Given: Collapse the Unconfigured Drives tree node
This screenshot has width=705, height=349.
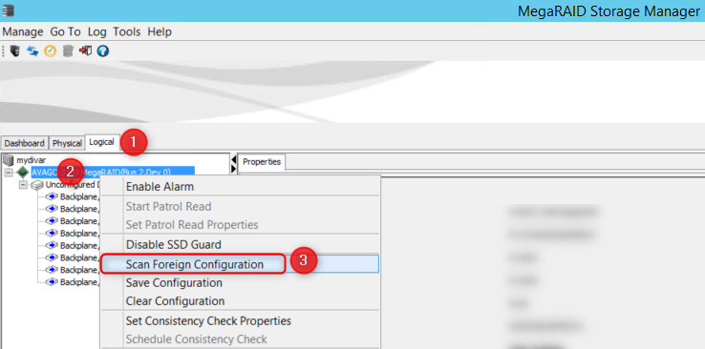Looking at the screenshot, I should [x=23, y=185].
